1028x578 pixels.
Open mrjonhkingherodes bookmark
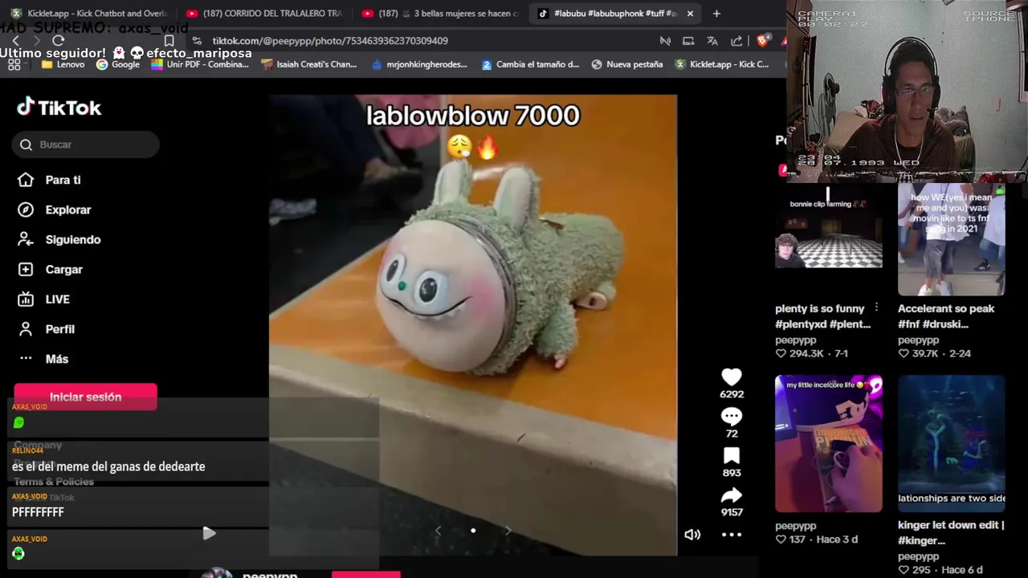[419, 64]
